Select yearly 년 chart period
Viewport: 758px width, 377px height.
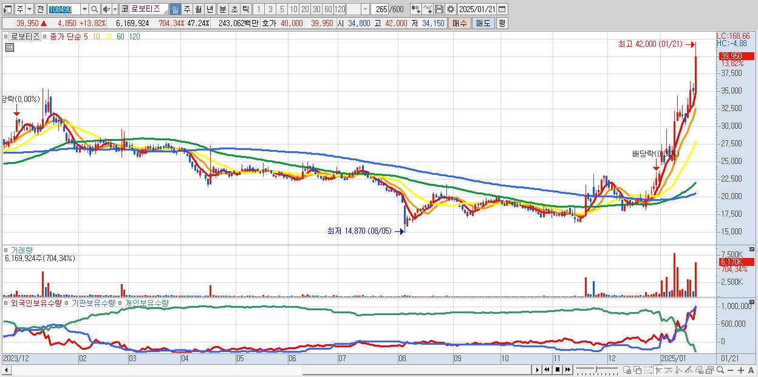click(210, 9)
